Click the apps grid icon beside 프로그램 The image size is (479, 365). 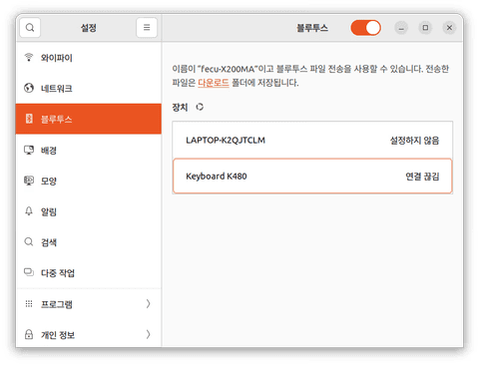coord(29,303)
